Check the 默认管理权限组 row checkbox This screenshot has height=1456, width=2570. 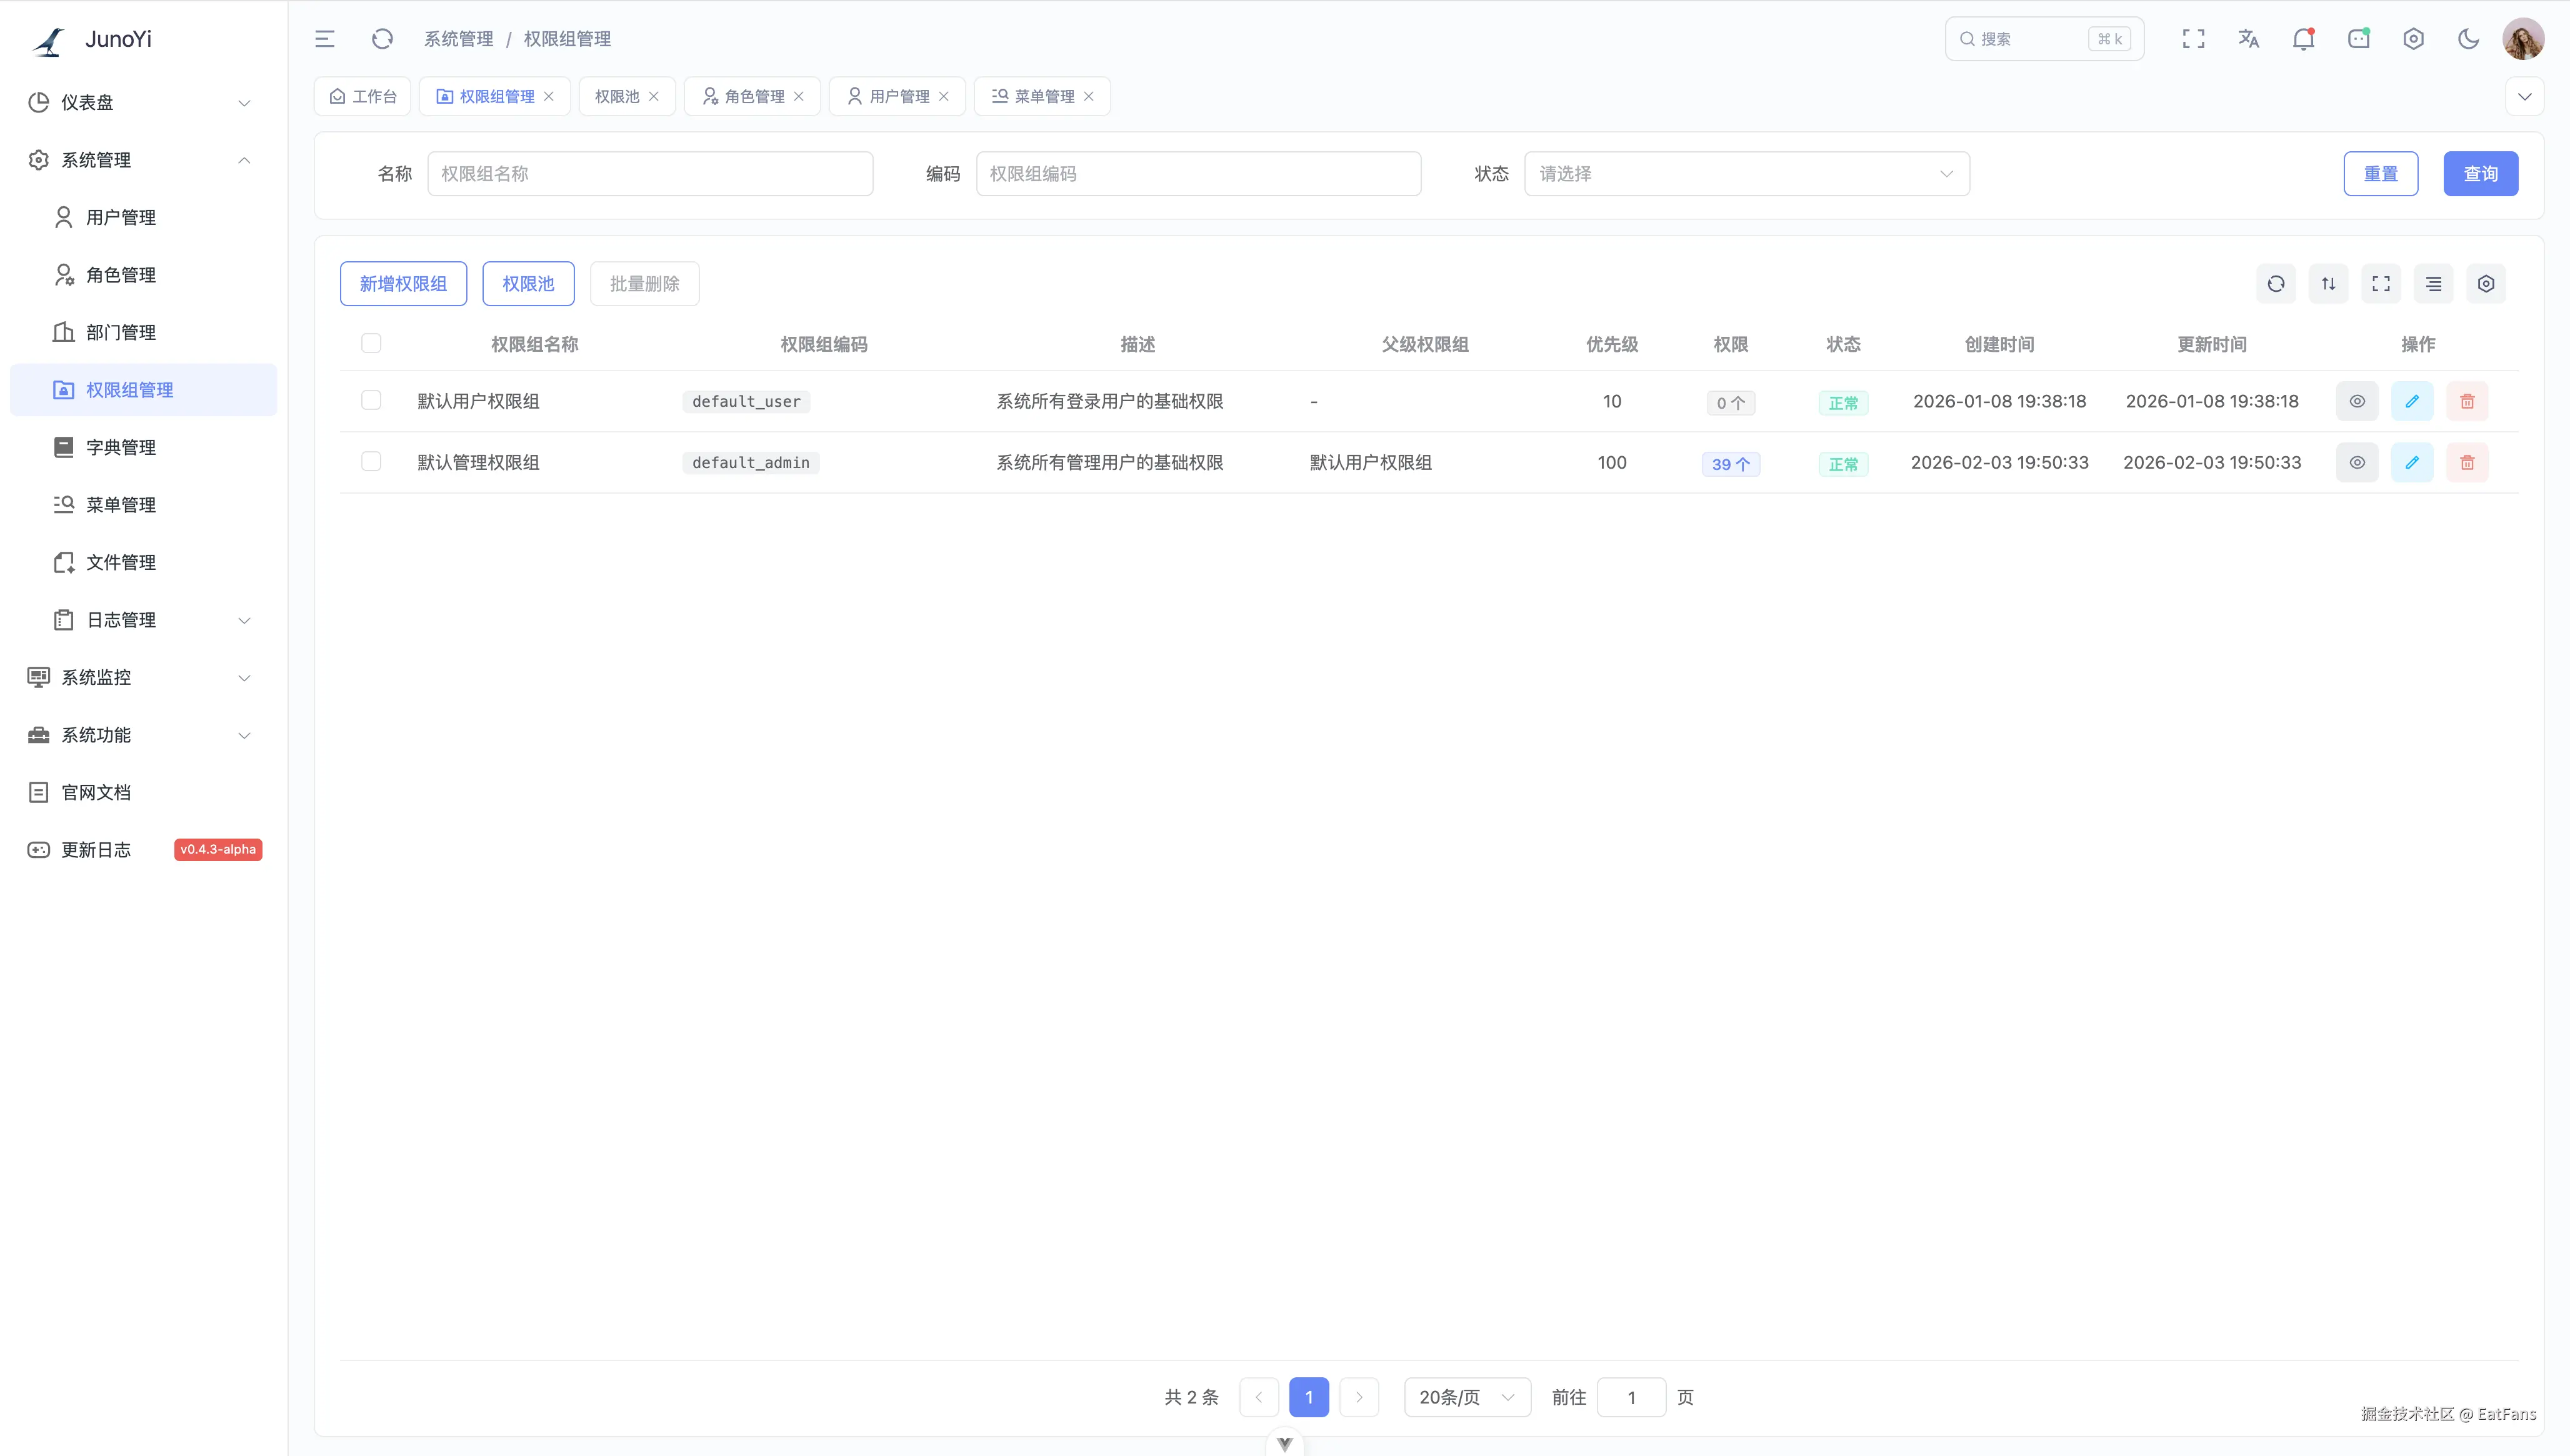371,462
